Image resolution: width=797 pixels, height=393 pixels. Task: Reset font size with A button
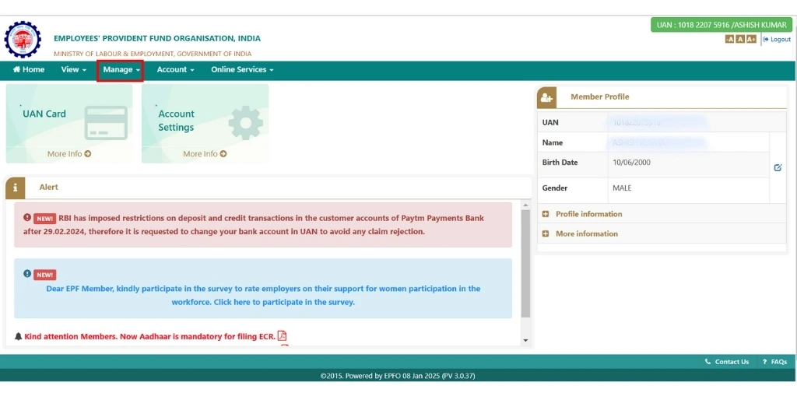[x=740, y=39]
